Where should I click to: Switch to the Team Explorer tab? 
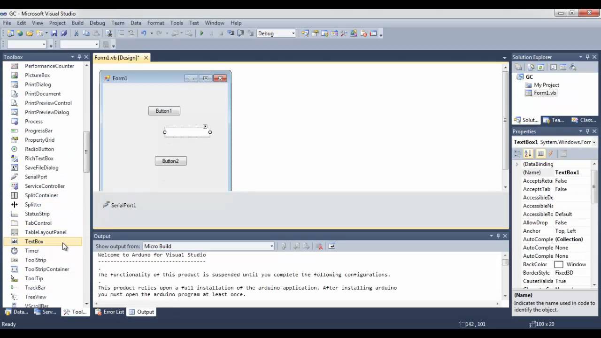click(x=554, y=120)
